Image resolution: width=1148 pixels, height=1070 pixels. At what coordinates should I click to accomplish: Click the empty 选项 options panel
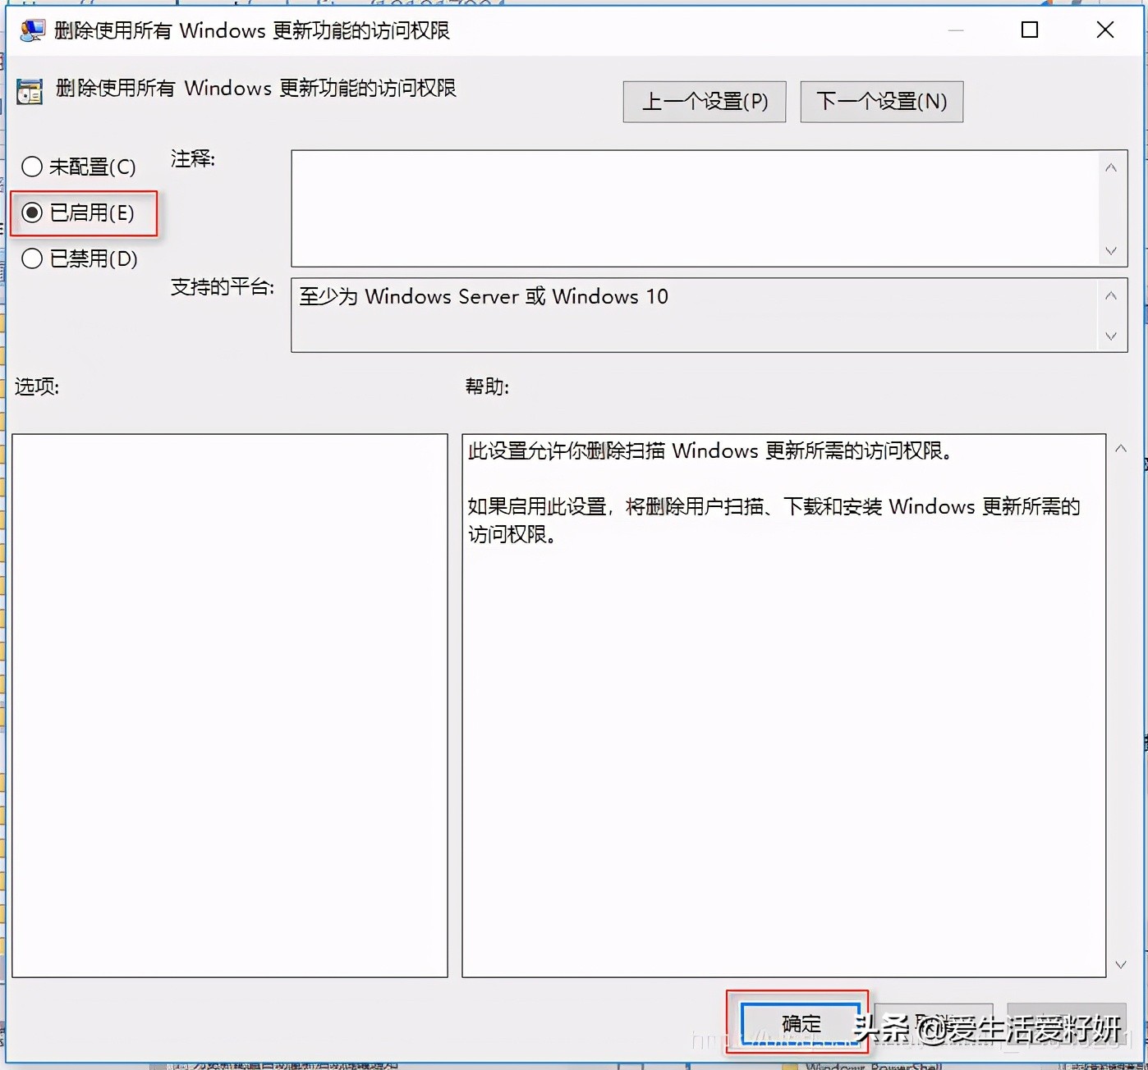pos(230,706)
